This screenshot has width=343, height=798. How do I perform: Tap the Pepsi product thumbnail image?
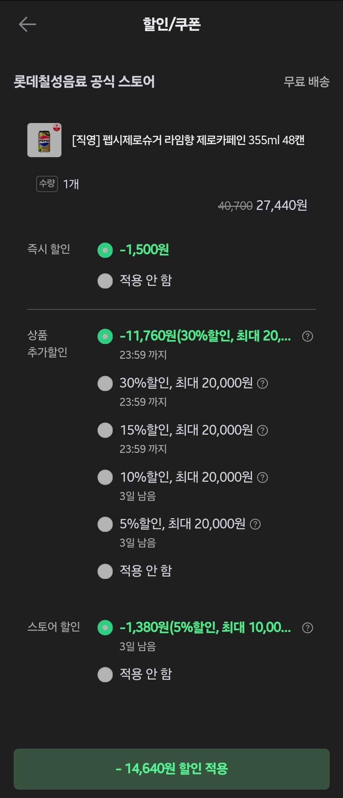pyautogui.click(x=44, y=140)
